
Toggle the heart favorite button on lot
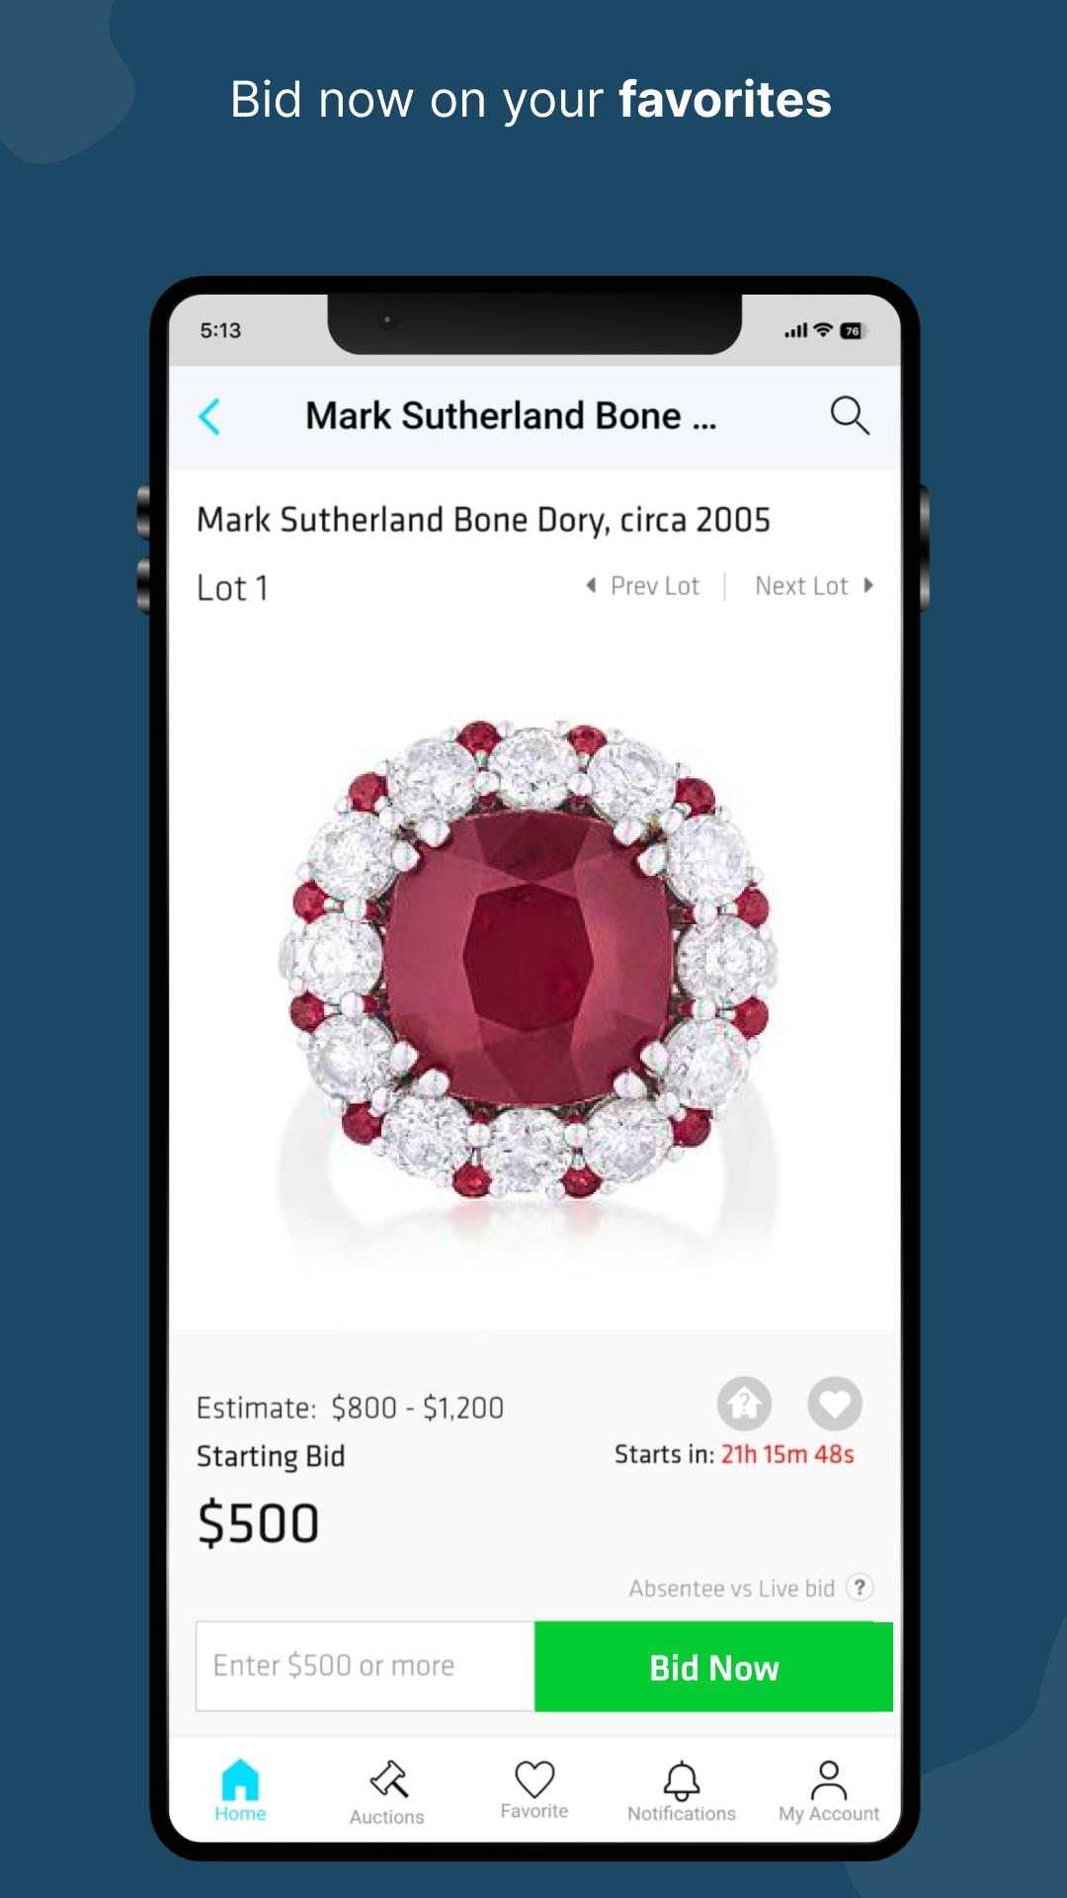pyautogui.click(x=835, y=1404)
